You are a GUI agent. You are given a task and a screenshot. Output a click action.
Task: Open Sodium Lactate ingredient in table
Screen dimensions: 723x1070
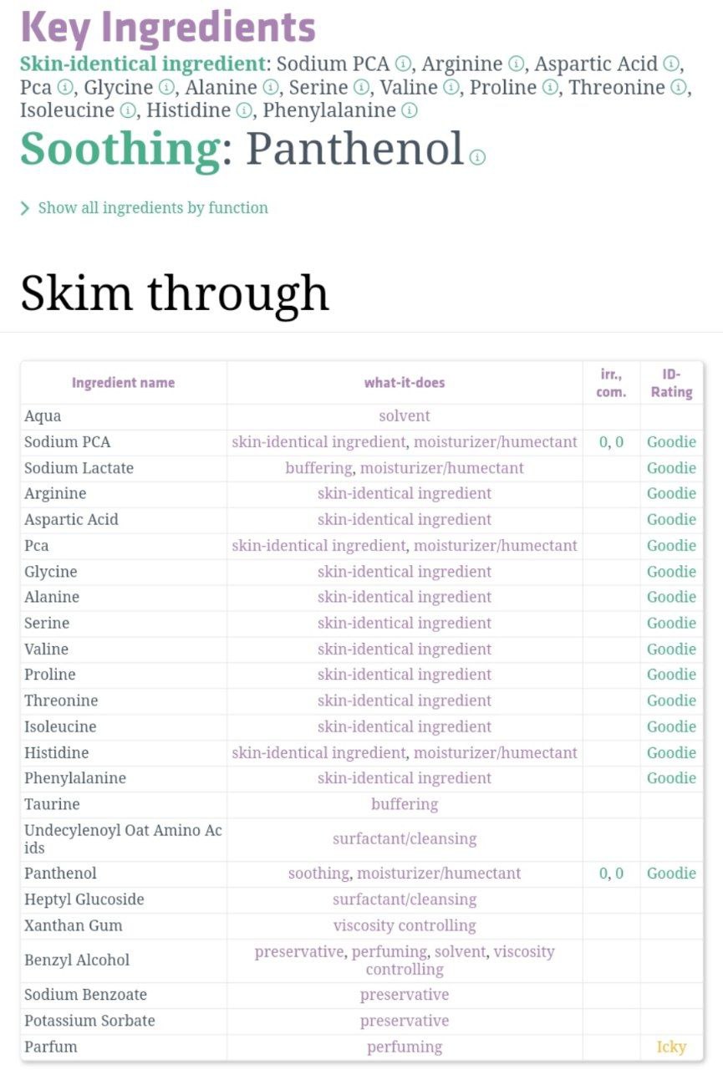click(79, 468)
